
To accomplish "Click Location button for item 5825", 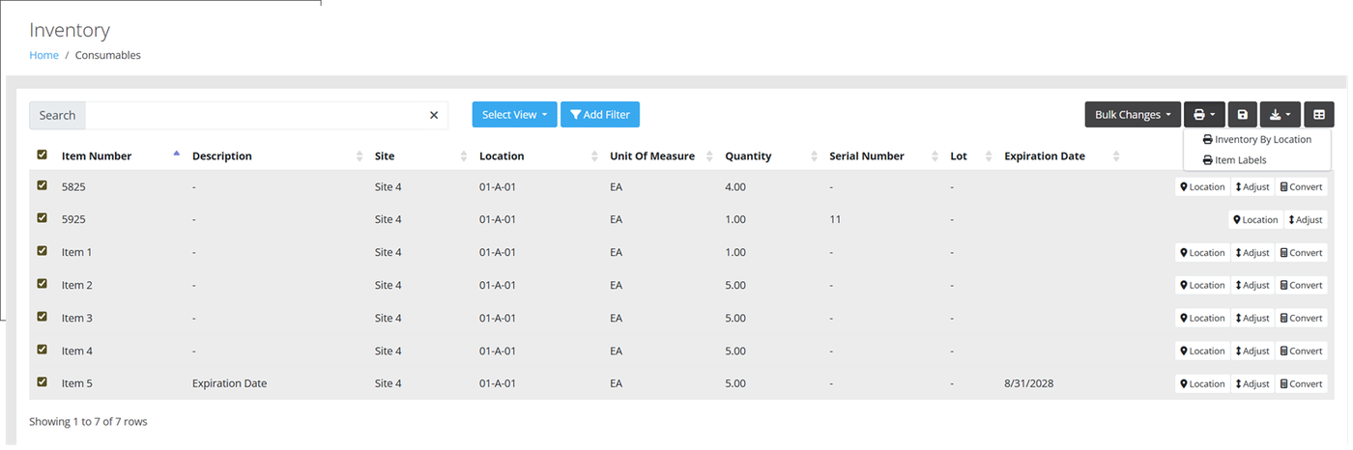I will click(1202, 187).
